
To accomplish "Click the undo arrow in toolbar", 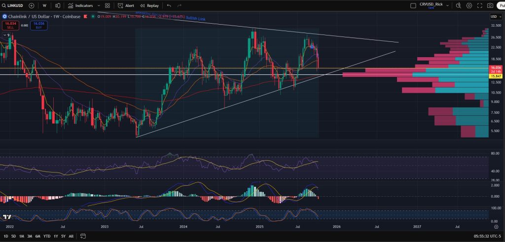I will tap(169, 5).
